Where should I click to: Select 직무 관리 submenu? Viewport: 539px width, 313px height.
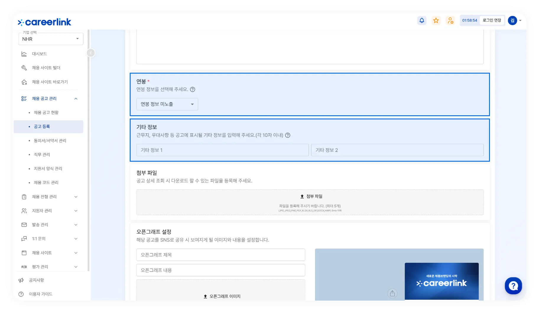42,155
